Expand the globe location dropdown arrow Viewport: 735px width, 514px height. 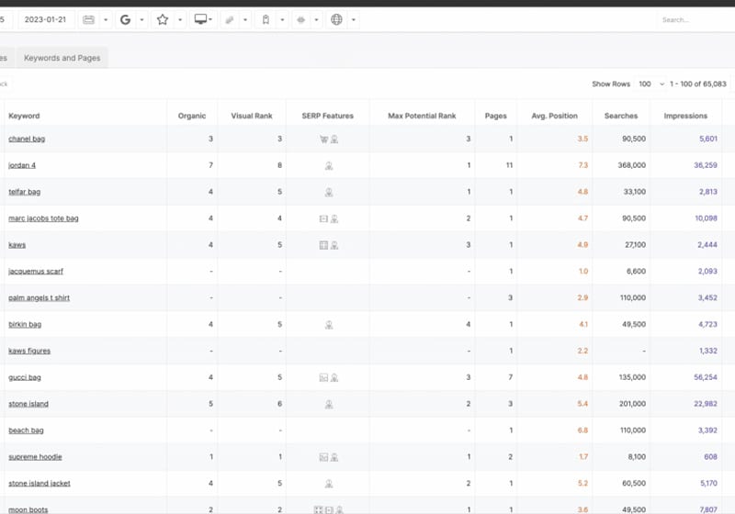point(354,19)
